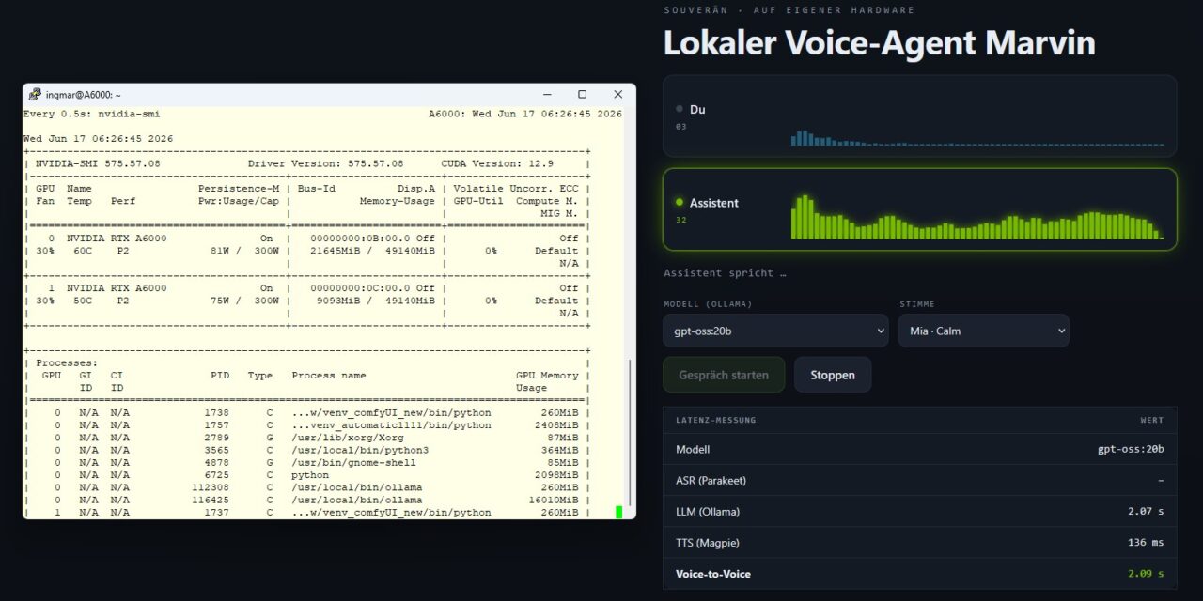Open the Modell (Ollama) dropdown gpt-oss:20b
This screenshot has height=601, width=1203.
click(x=775, y=331)
